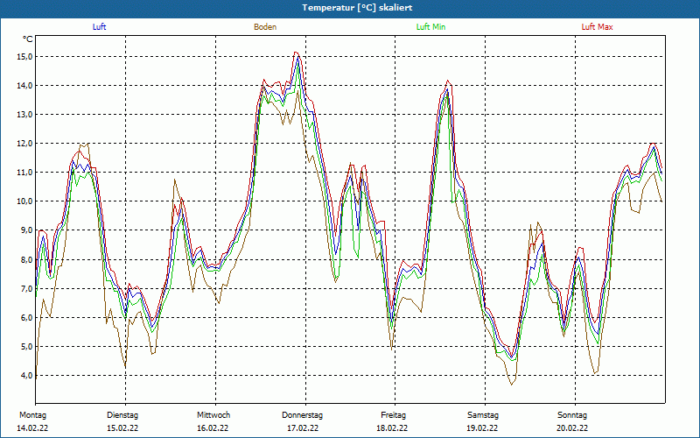Click the green 'Luft Min' legend label
The width and height of the screenshot is (700, 438).
(x=430, y=27)
